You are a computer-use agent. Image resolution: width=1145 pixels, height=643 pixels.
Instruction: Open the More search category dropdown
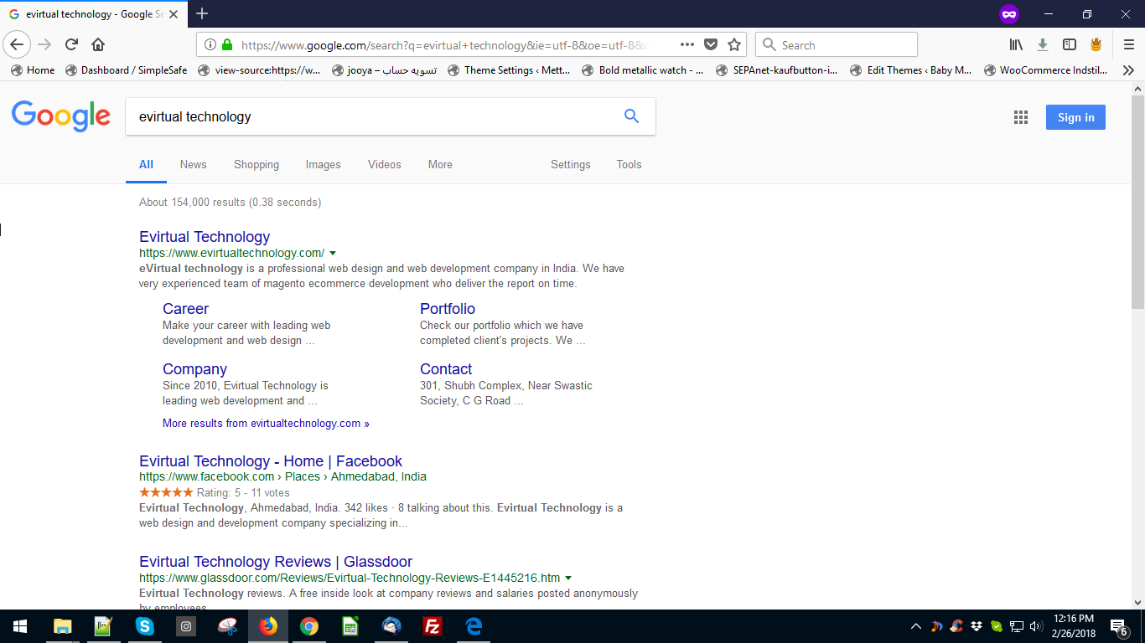(x=440, y=164)
